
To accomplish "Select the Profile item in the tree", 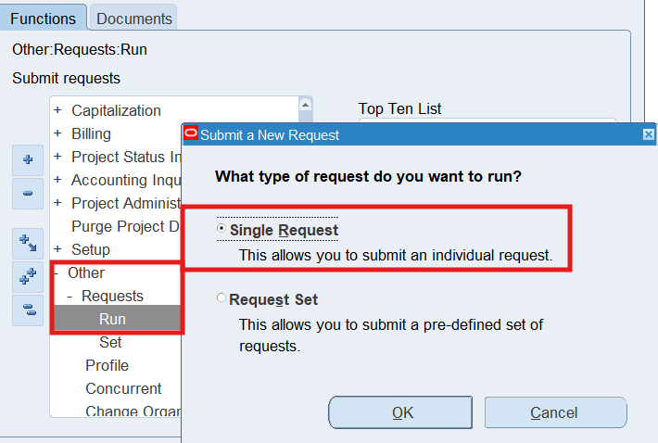I will click(107, 365).
